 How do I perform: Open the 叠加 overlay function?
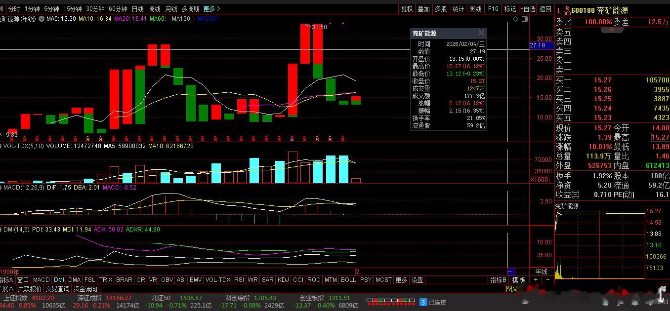[423, 8]
